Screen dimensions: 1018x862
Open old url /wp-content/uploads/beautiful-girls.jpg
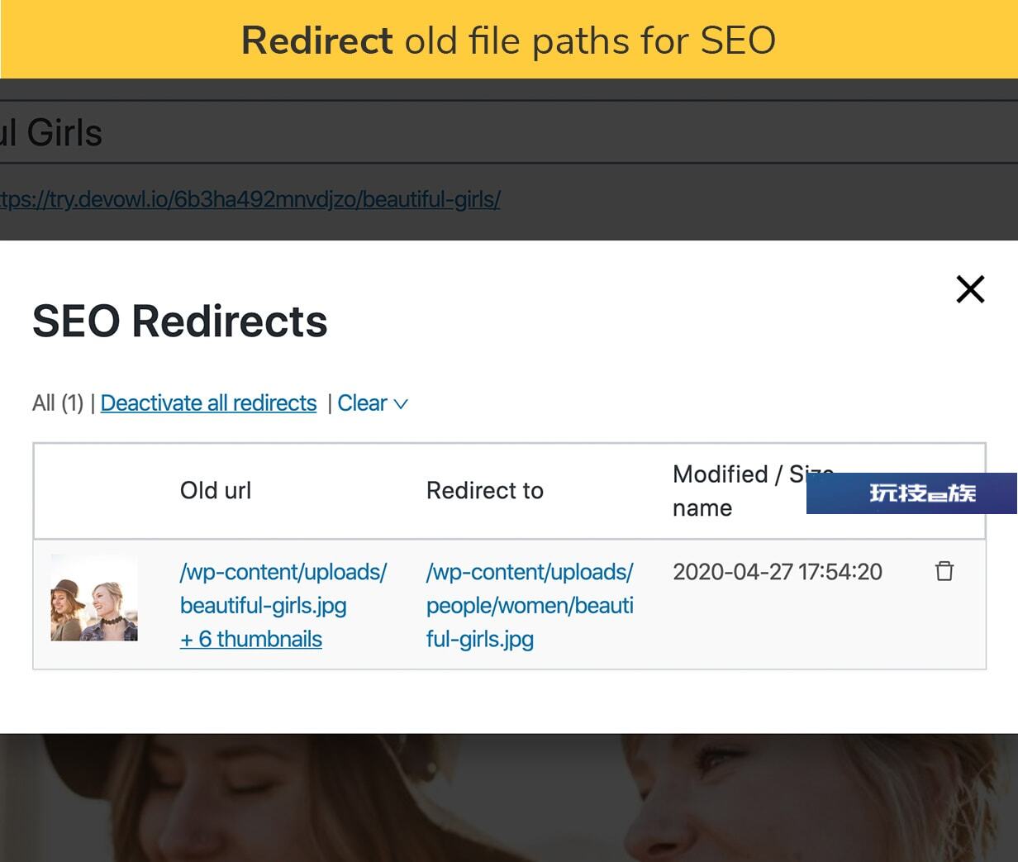pyautogui.click(x=283, y=588)
